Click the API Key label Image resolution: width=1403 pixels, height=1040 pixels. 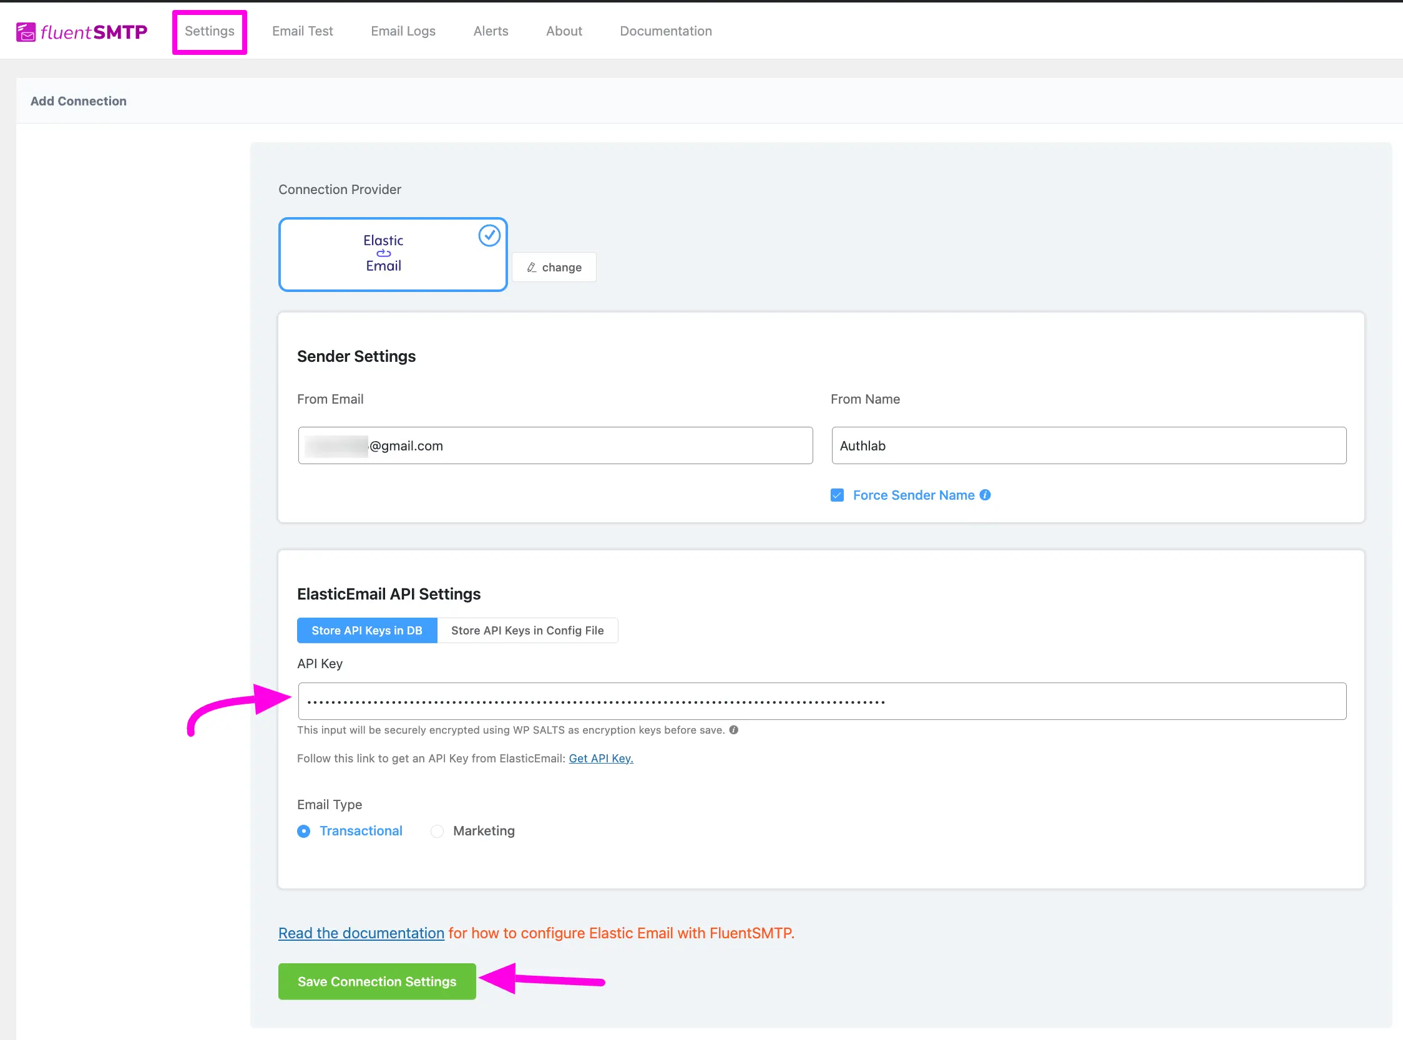[x=320, y=664]
